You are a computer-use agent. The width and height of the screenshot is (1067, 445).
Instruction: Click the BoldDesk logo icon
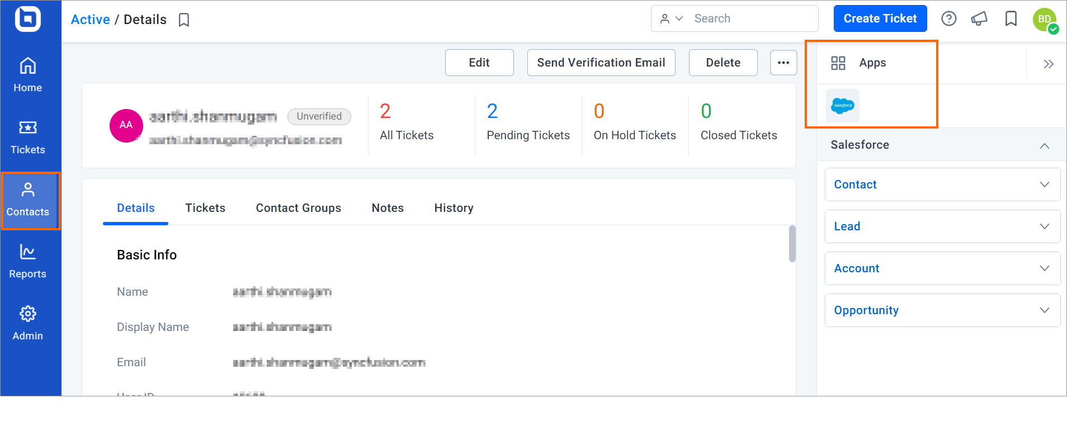point(27,19)
